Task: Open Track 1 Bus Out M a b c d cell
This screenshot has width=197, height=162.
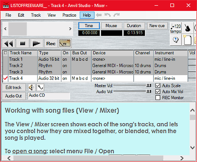Action: tap(81, 59)
